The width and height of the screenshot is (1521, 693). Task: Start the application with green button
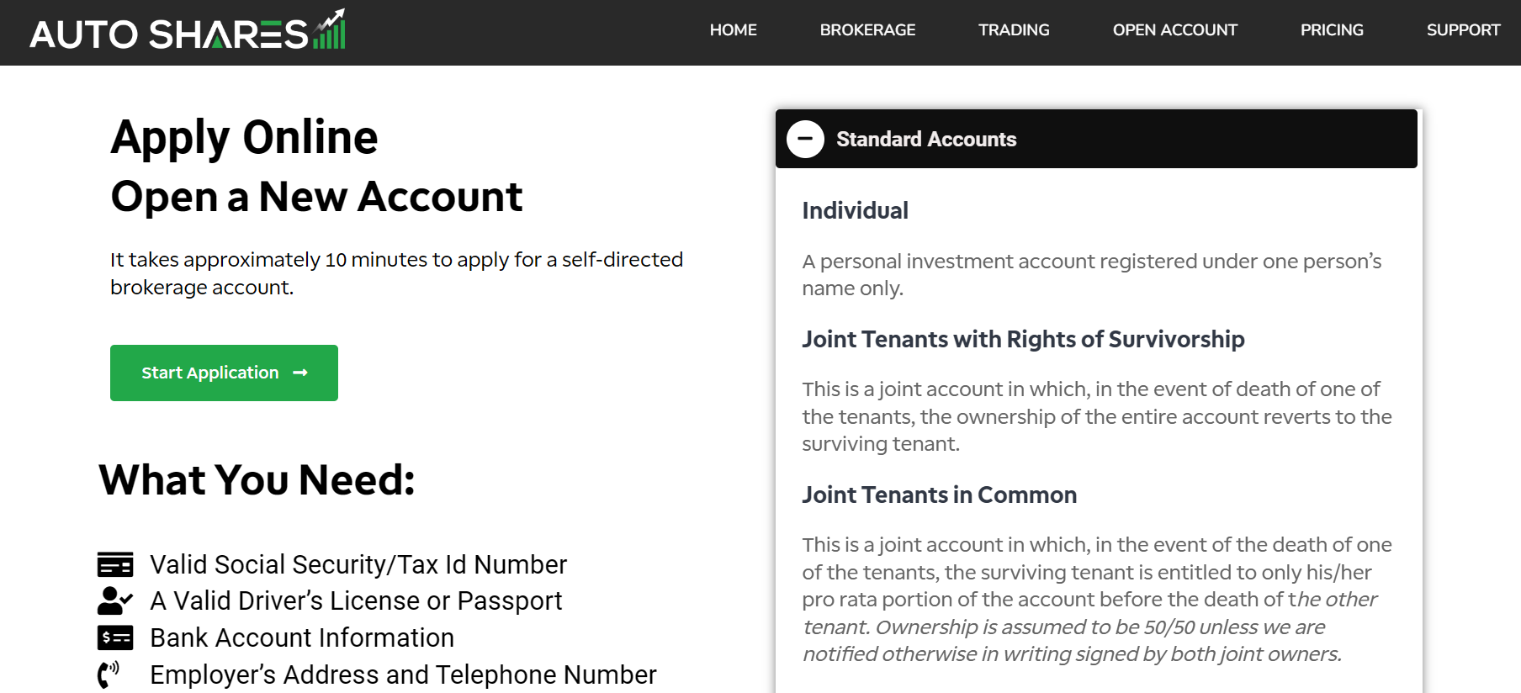(x=224, y=373)
